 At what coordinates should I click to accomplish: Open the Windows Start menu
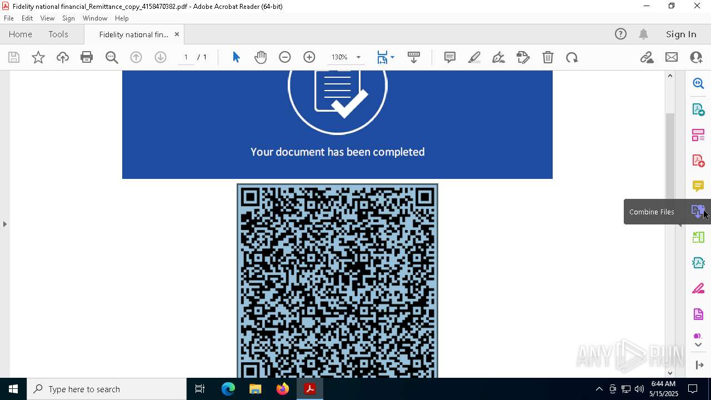(13, 389)
